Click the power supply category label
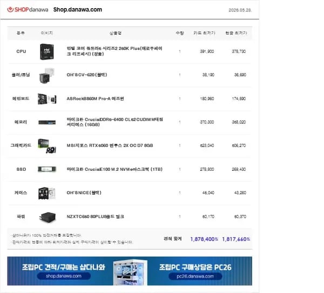This screenshot has height=293, width=324. point(21,216)
